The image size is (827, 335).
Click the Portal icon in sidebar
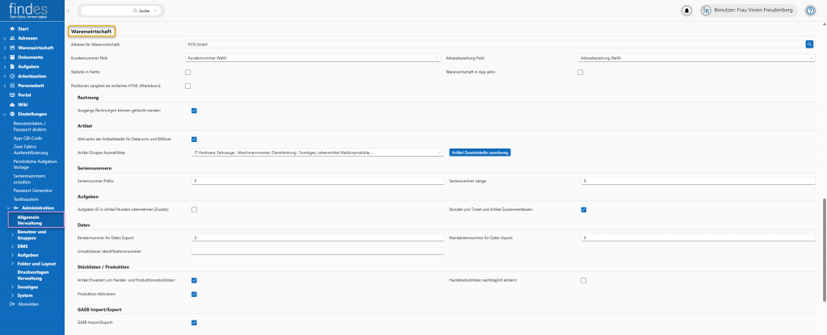(12, 95)
